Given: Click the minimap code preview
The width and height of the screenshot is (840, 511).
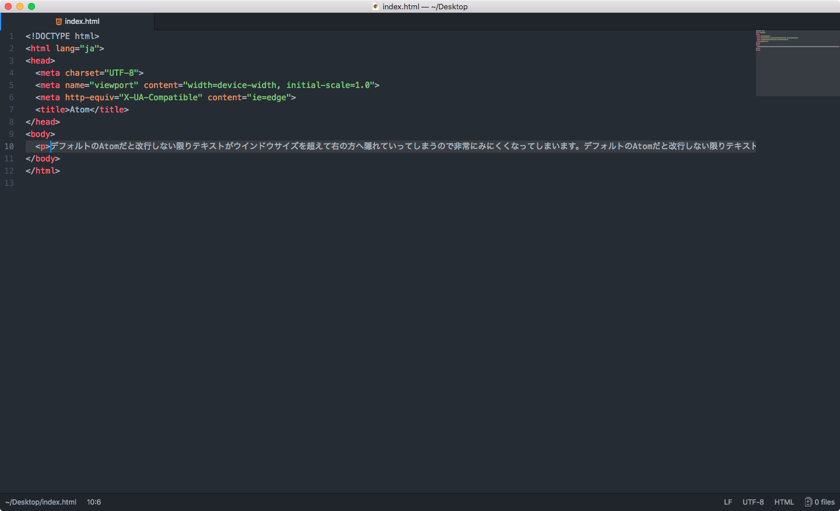Looking at the screenshot, I should (797, 63).
